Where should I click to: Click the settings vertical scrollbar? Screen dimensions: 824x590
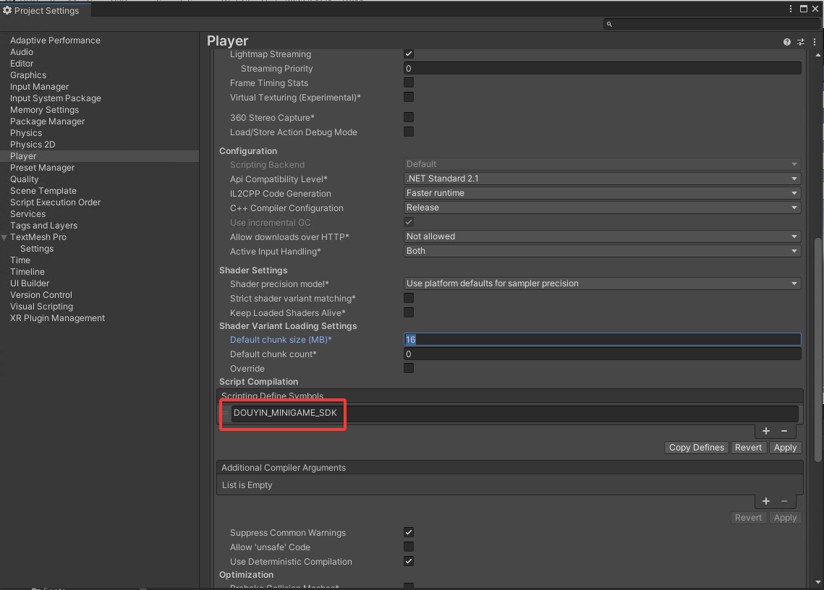tap(817, 349)
